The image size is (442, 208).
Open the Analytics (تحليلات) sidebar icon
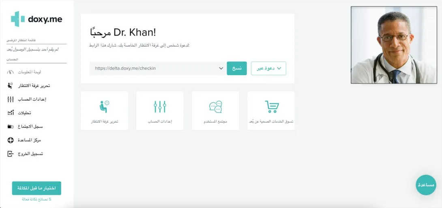point(11,113)
